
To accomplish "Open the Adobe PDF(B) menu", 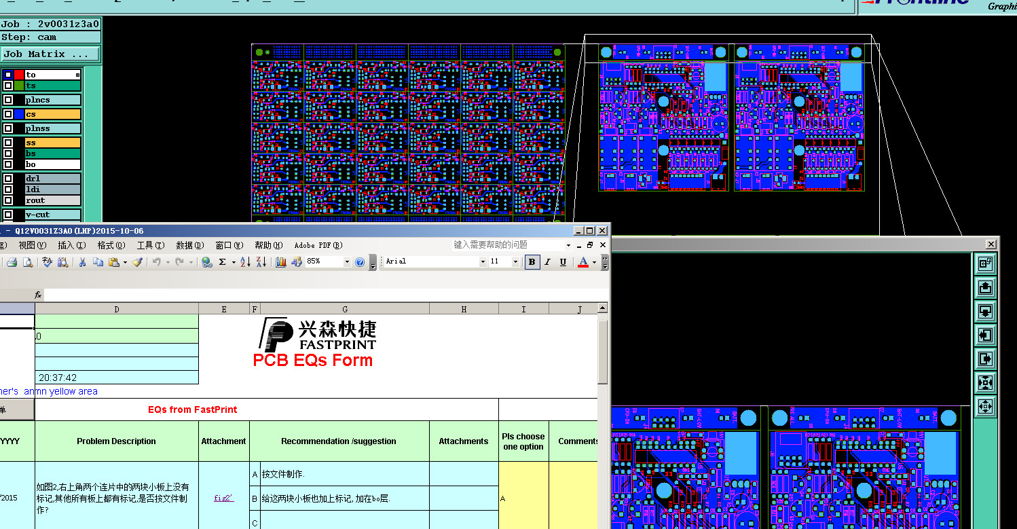I will [318, 245].
